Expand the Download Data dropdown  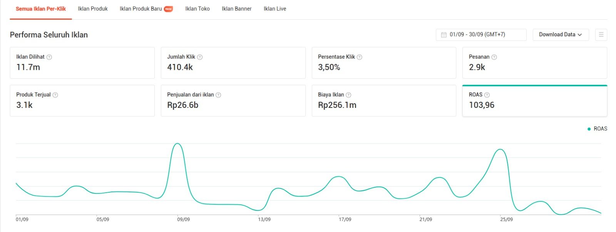pyautogui.click(x=560, y=35)
